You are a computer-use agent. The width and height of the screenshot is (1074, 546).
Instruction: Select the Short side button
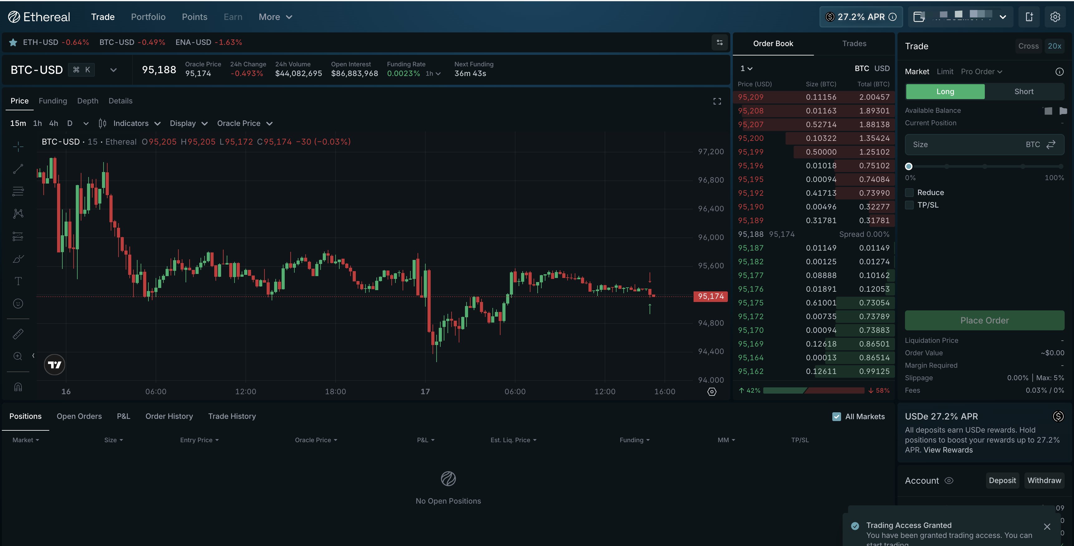1023,91
